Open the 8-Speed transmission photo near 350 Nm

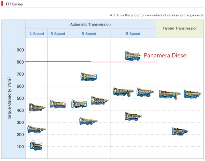pos(133,116)
